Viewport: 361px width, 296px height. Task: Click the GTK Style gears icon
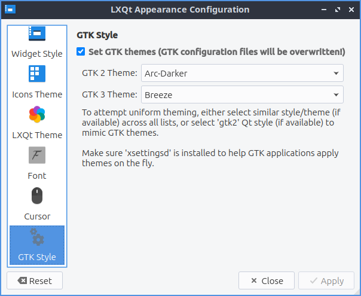[x=37, y=237]
